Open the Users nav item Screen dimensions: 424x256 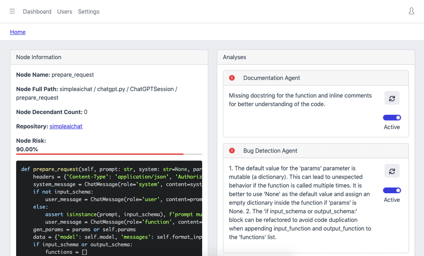tap(65, 12)
